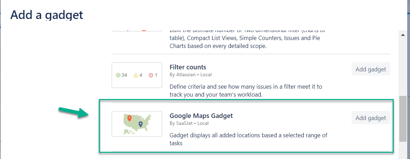Click the Add a gadget dialog heading
Image resolution: width=410 pixels, height=159 pixels.
tap(47, 15)
